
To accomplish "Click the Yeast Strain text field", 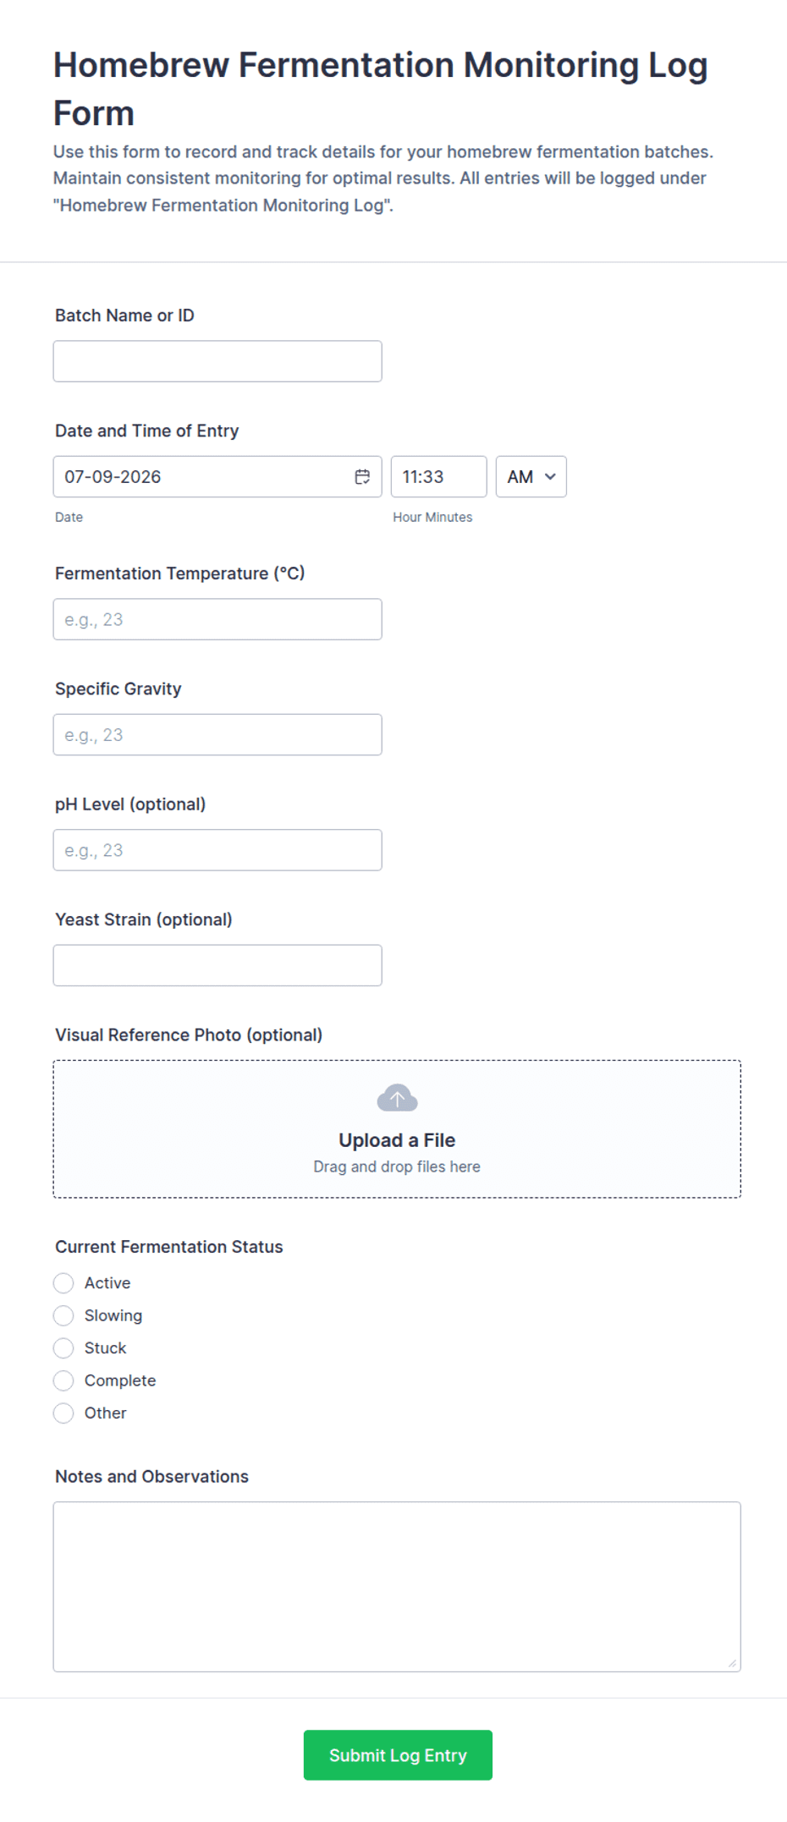I will [217, 965].
